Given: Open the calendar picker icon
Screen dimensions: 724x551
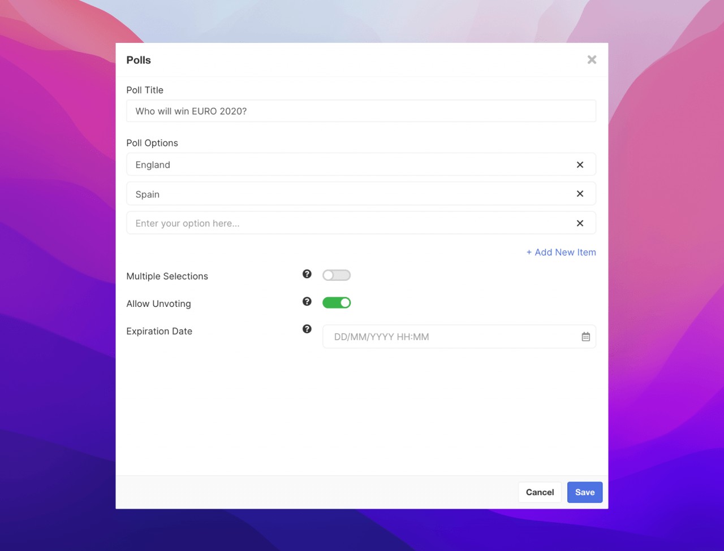Looking at the screenshot, I should [585, 337].
